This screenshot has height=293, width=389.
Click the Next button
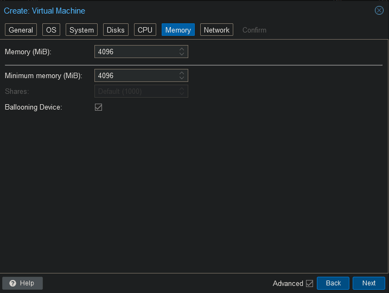coord(369,283)
